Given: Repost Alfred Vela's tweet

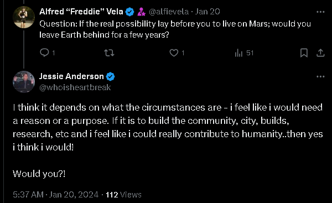Looking at the screenshot, I should (x=109, y=53).
